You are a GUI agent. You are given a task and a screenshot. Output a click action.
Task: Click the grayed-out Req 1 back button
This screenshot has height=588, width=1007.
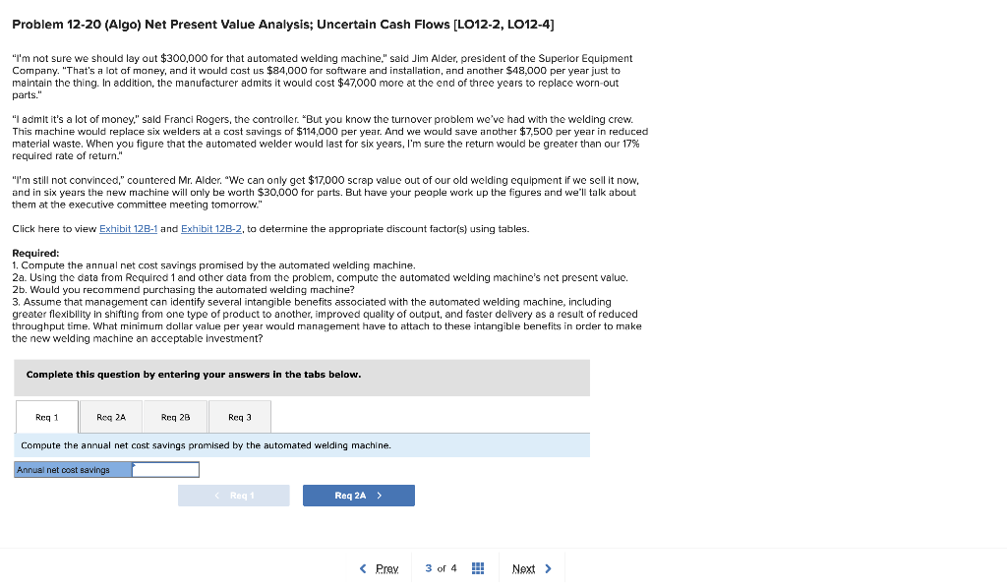(234, 496)
